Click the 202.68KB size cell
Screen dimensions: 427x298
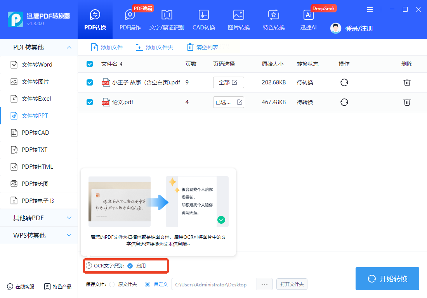point(274,82)
